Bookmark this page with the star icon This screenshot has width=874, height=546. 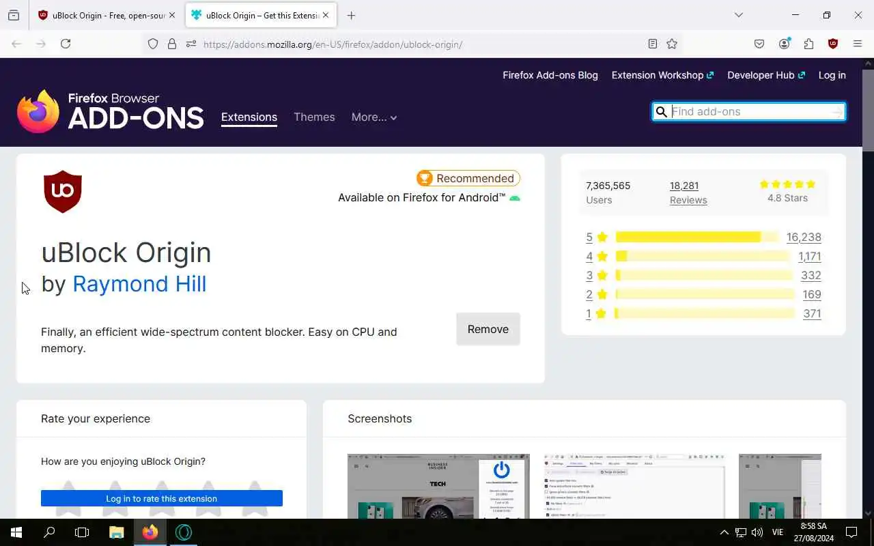tap(672, 44)
